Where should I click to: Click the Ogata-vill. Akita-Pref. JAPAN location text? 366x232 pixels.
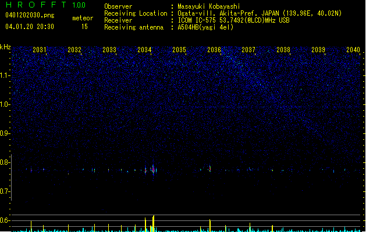260,13
